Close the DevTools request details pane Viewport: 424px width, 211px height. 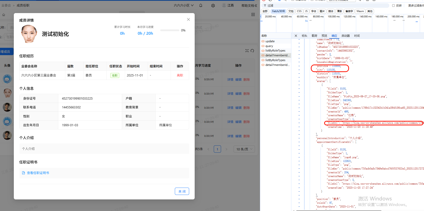tap(296, 36)
